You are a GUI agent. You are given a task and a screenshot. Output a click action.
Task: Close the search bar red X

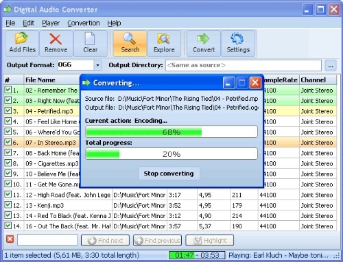tap(10, 239)
